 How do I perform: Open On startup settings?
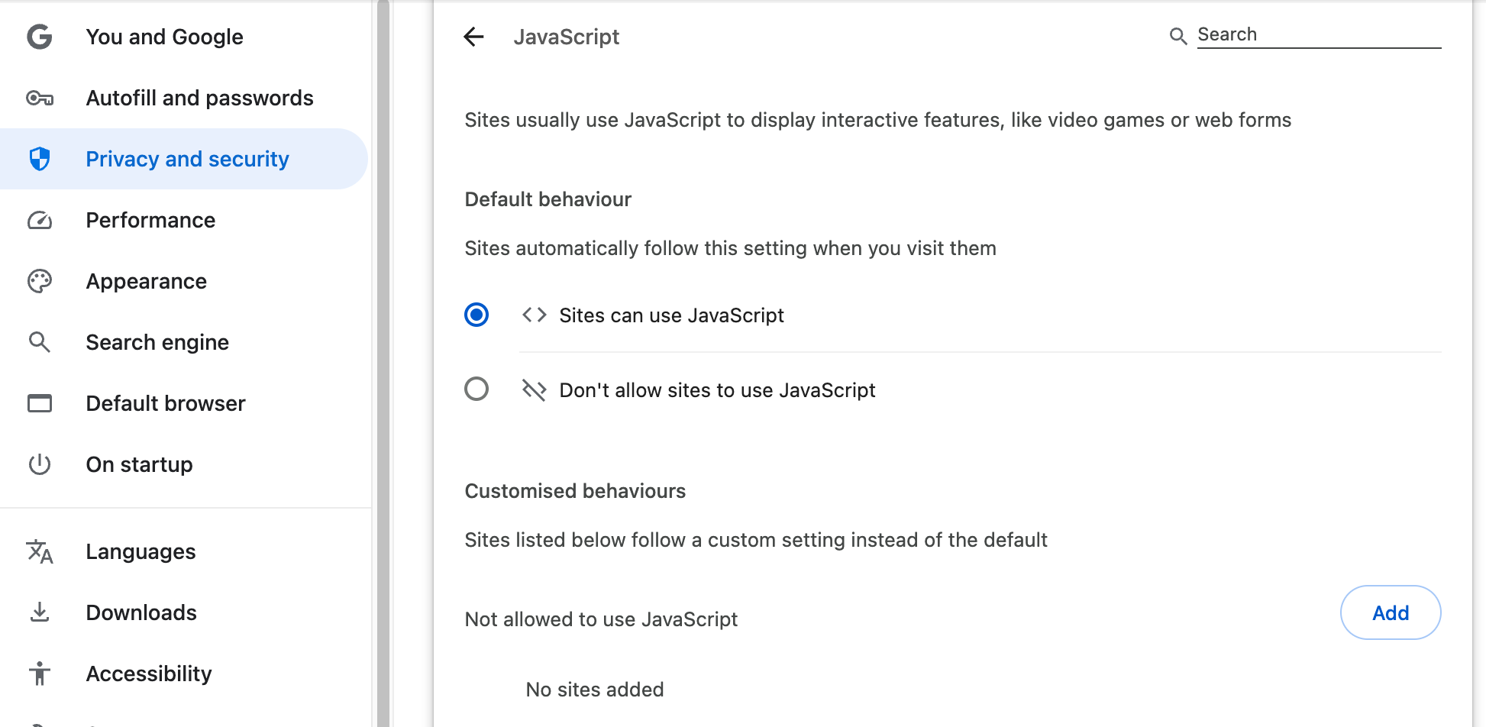pyautogui.click(x=139, y=464)
